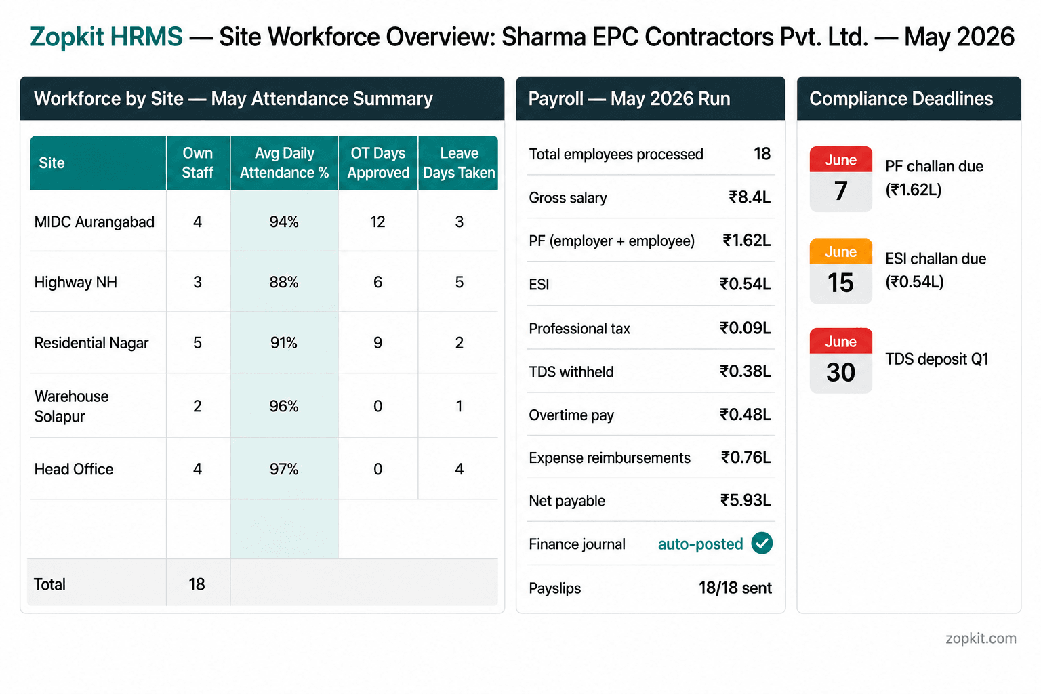Click the PF (employer + employee) payroll label

tap(612, 241)
